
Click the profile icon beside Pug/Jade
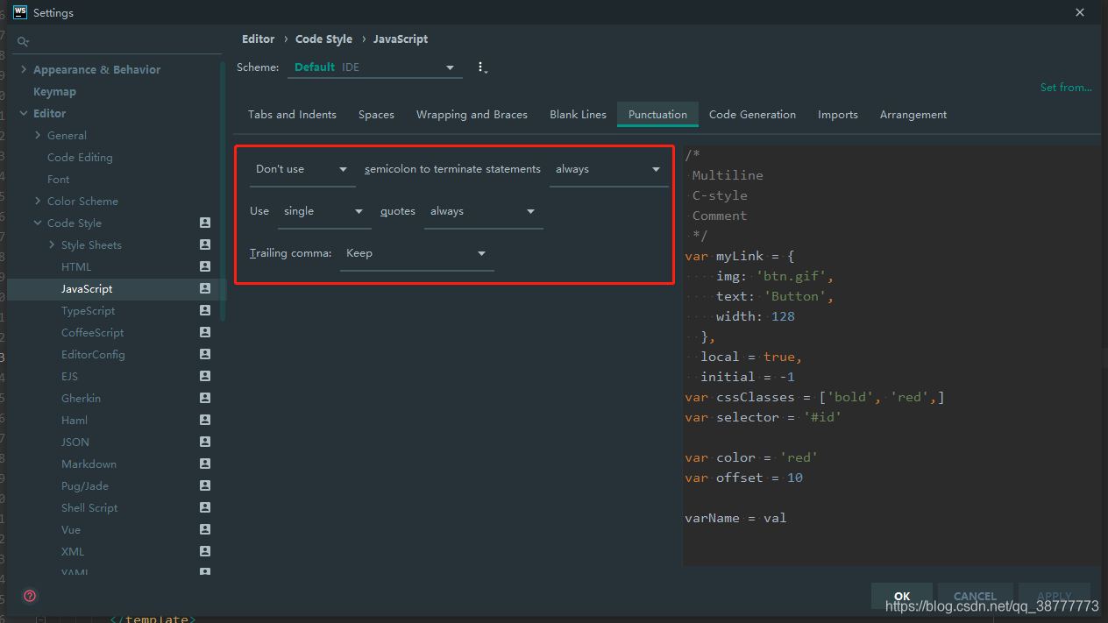pos(205,485)
